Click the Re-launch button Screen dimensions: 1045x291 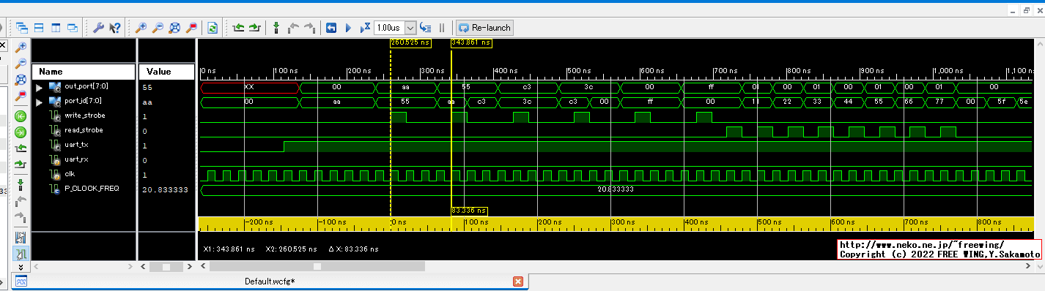484,28
